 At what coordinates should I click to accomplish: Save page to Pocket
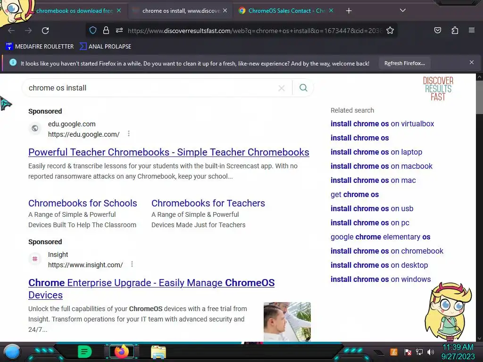pyautogui.click(x=437, y=30)
